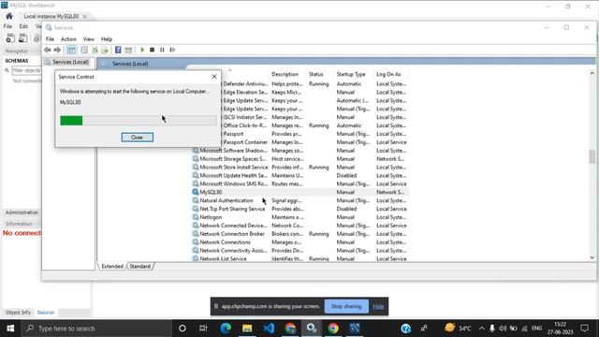
Task: Sort services by Status column header
Action: [x=316, y=74]
